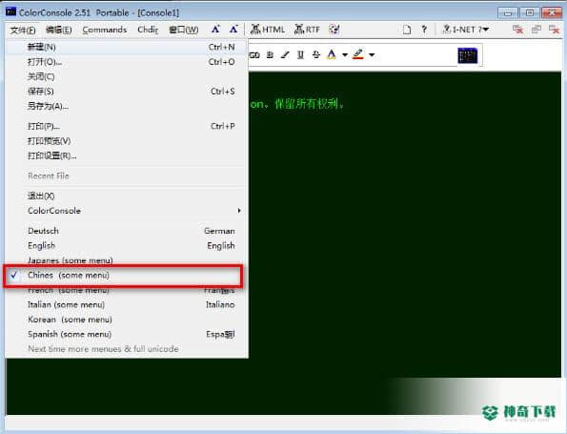The height and width of the screenshot is (434, 567).
Task: Click the question mark help icon
Action: click(x=424, y=30)
